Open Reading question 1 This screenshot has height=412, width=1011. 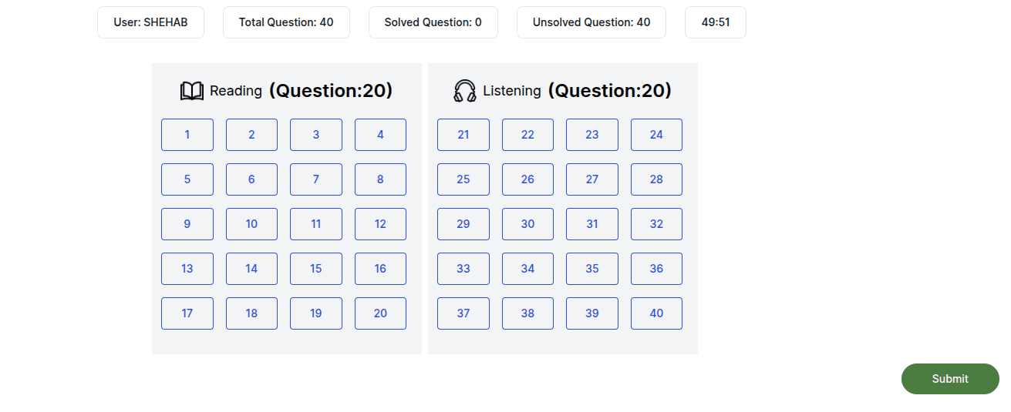[187, 135]
